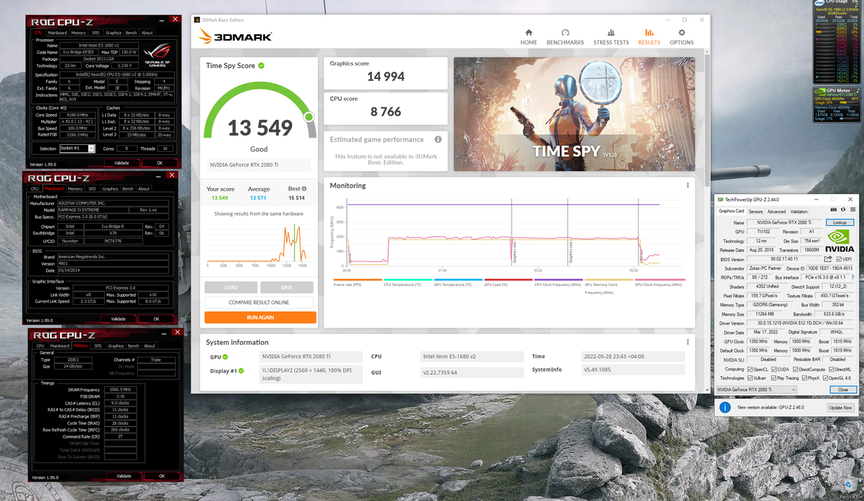Open 3DMark Options gear
This screenshot has height=501, width=864.
pyautogui.click(x=681, y=37)
